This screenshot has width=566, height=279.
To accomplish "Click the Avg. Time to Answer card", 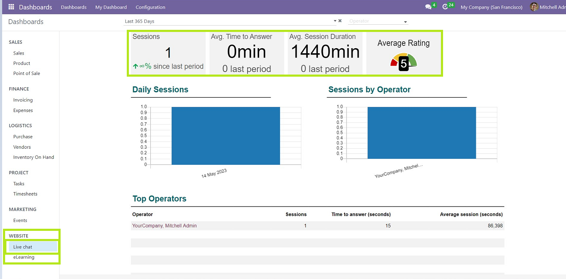I will pos(247,53).
